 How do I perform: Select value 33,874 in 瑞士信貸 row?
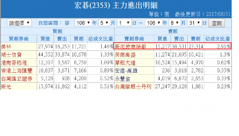coord(62,54)
